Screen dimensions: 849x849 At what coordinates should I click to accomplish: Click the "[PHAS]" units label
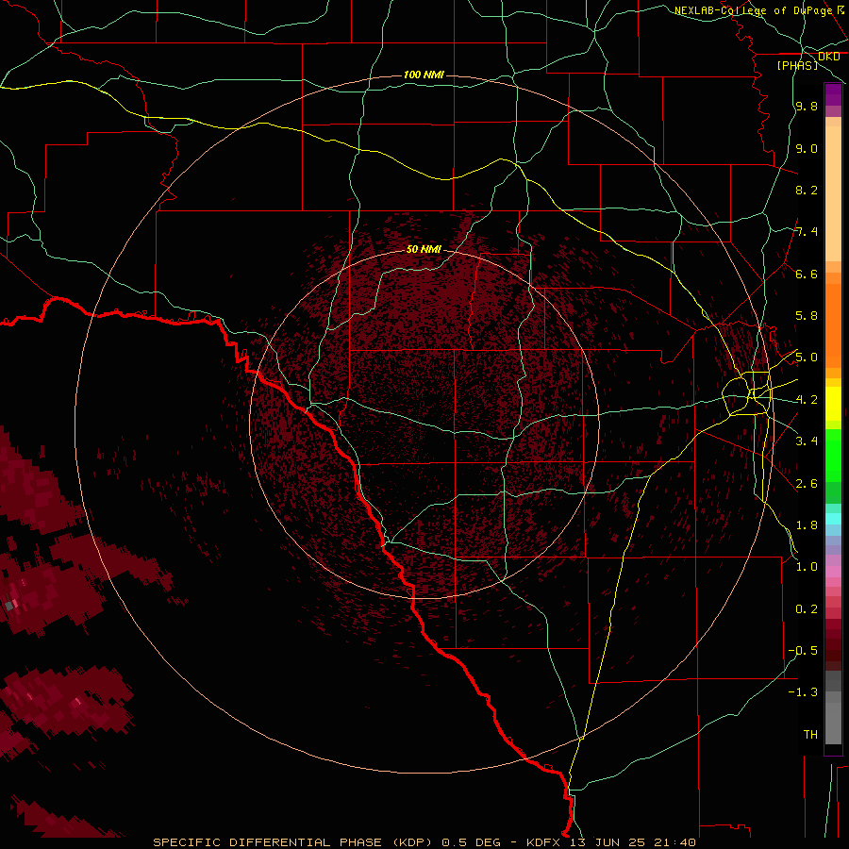[797, 65]
